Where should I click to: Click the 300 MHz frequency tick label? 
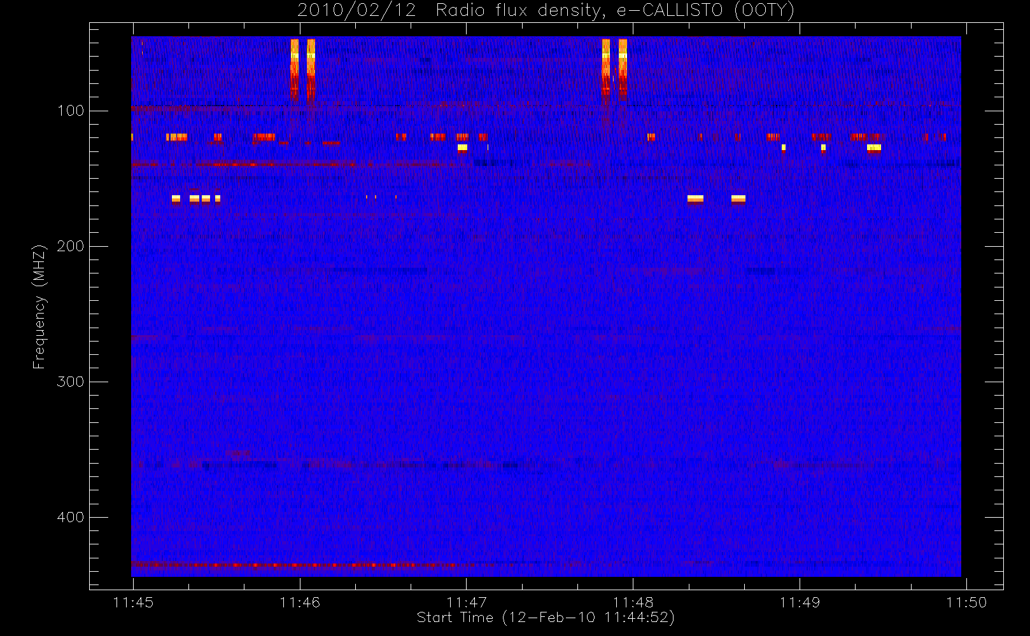(70, 382)
